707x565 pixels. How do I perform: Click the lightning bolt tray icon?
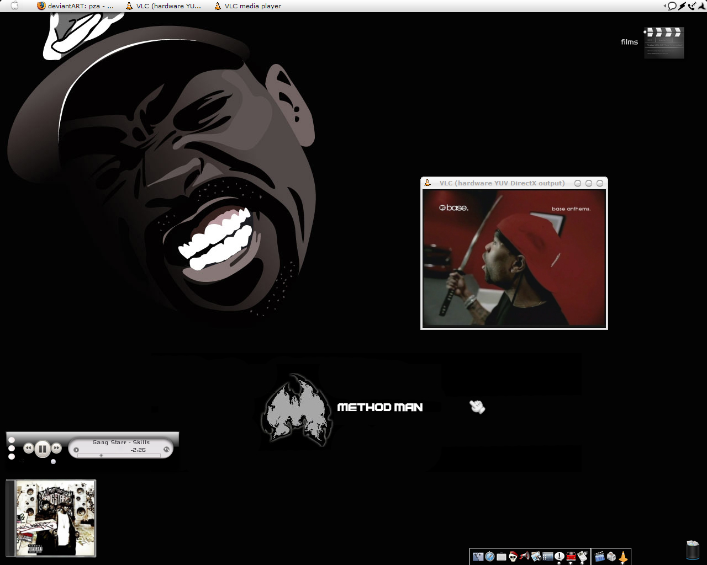(x=682, y=6)
